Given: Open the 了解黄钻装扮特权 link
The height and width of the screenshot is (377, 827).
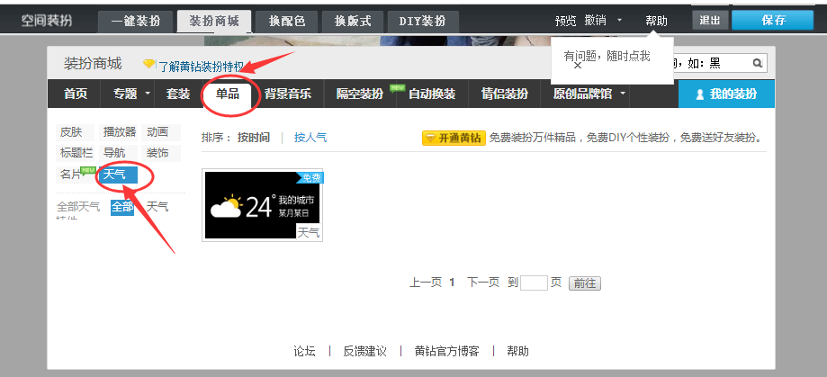Looking at the screenshot, I should click(201, 67).
